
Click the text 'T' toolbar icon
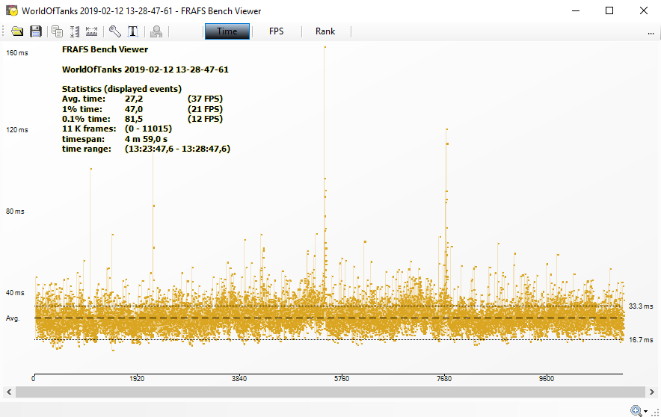point(132,31)
